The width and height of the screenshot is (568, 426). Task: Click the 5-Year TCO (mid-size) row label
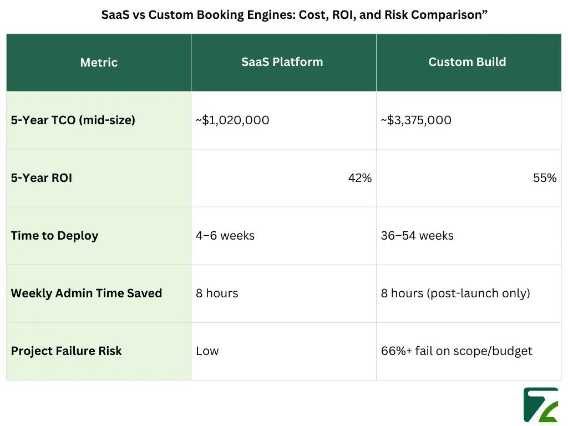tap(73, 120)
